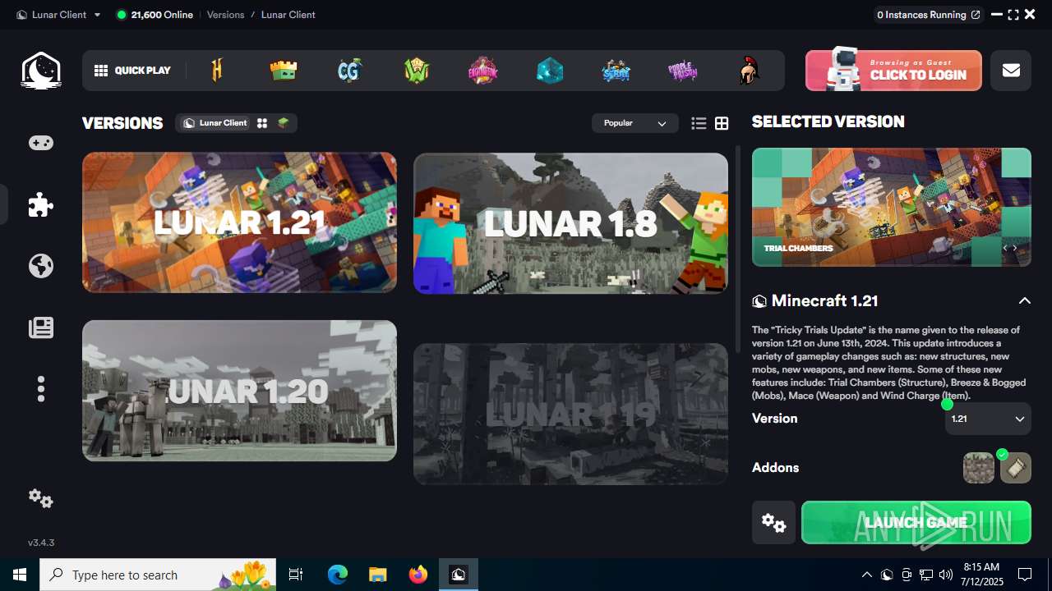Screen dimensions: 1052x591
Task: Open the three-dots More sidebar menu
Action: [x=41, y=388]
